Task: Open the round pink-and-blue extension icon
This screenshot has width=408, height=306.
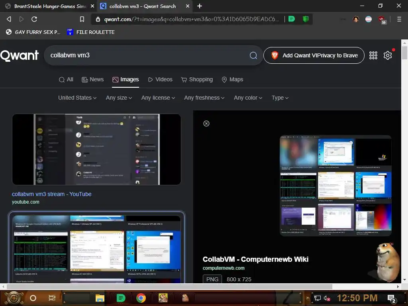Action: [x=369, y=19]
